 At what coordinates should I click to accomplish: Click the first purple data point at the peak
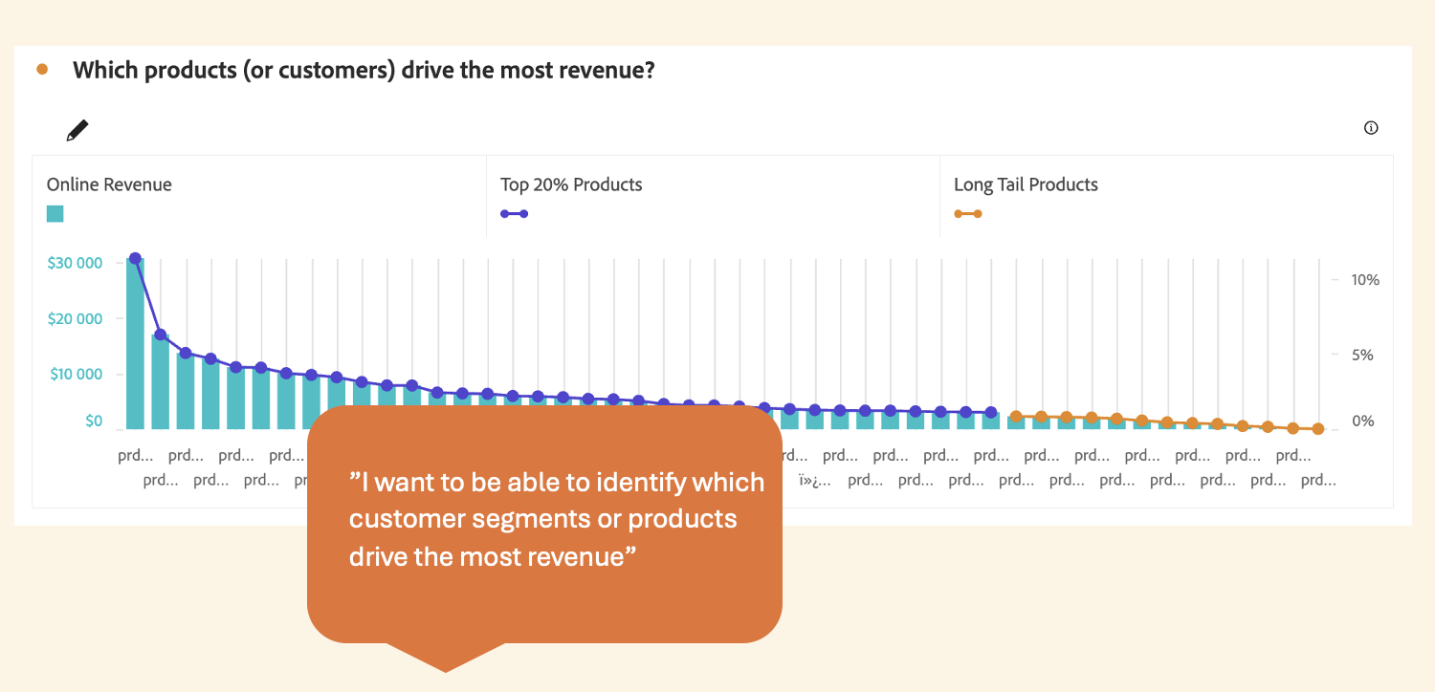[135, 259]
